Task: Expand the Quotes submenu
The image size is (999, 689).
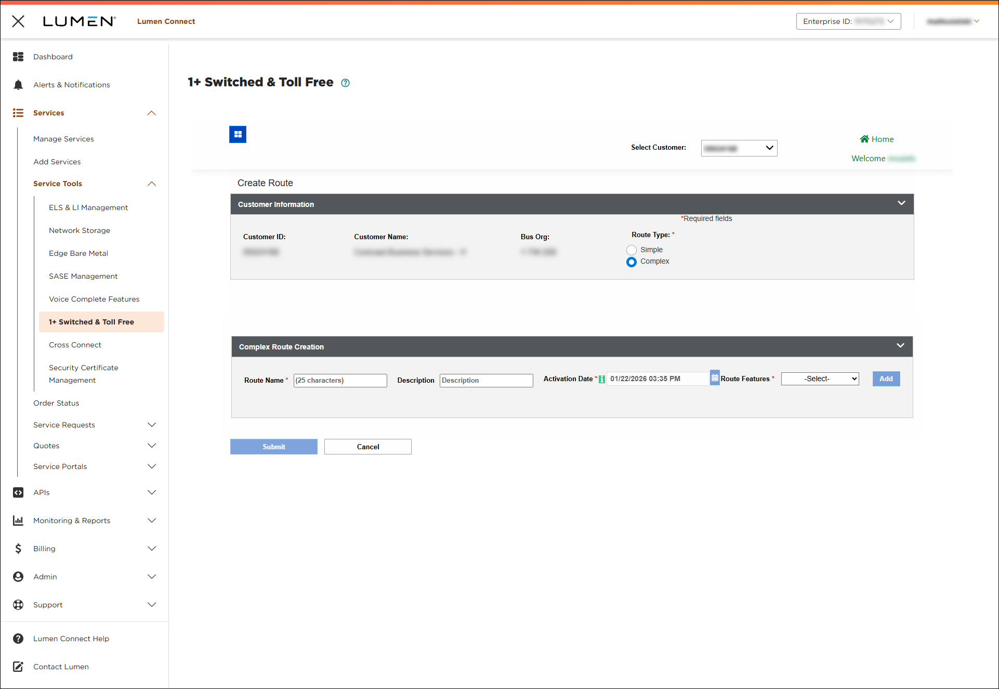Action: click(x=152, y=446)
